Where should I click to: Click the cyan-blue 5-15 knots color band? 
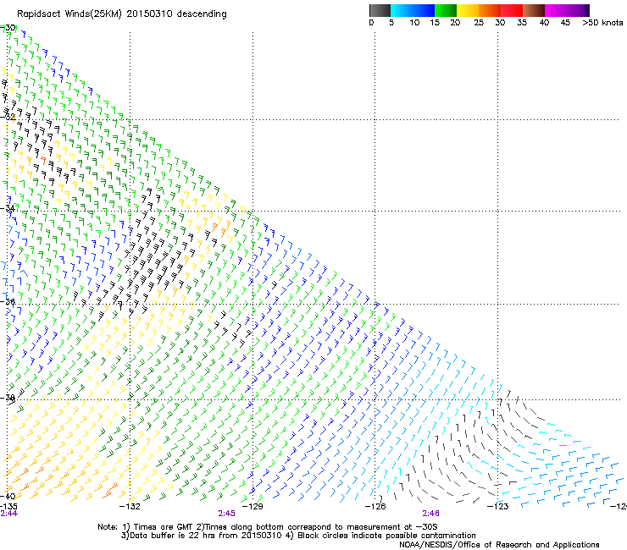pyautogui.click(x=413, y=10)
